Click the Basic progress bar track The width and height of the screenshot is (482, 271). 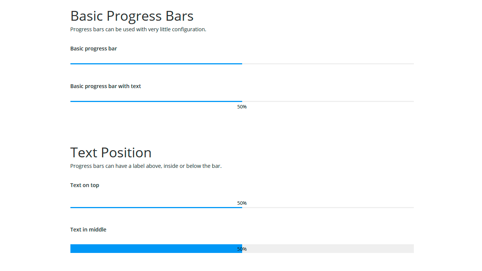242,64
